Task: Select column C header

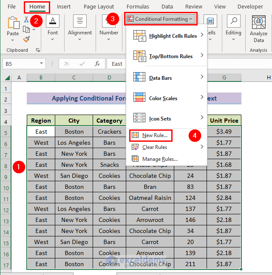Action: 74,78
